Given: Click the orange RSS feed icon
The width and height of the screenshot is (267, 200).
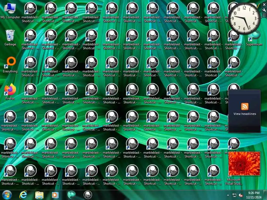Looking at the screenshot, I should coord(245,107).
